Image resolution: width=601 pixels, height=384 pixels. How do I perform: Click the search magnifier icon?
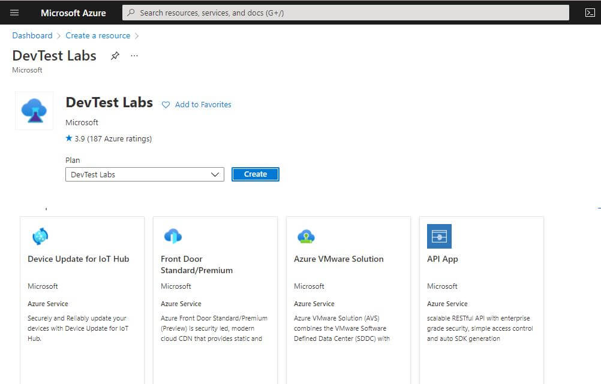(131, 13)
